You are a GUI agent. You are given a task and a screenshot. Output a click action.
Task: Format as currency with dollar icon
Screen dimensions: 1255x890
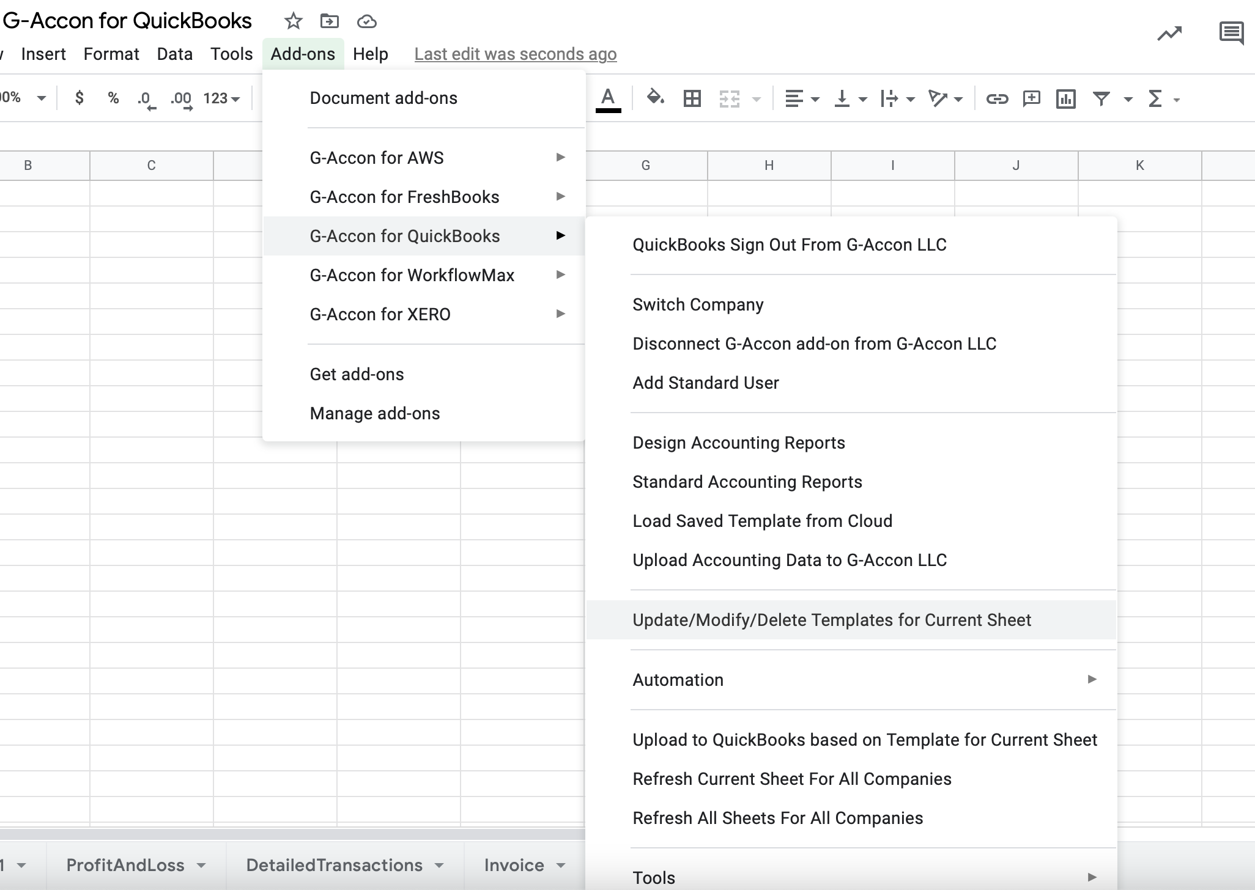tap(79, 98)
